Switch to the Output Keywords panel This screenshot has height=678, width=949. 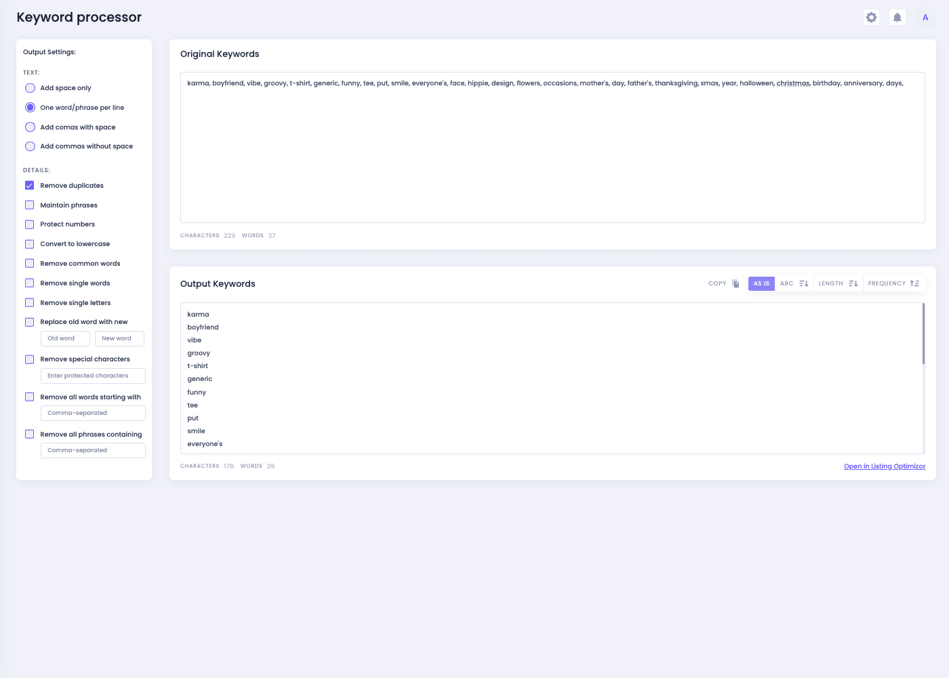(217, 284)
